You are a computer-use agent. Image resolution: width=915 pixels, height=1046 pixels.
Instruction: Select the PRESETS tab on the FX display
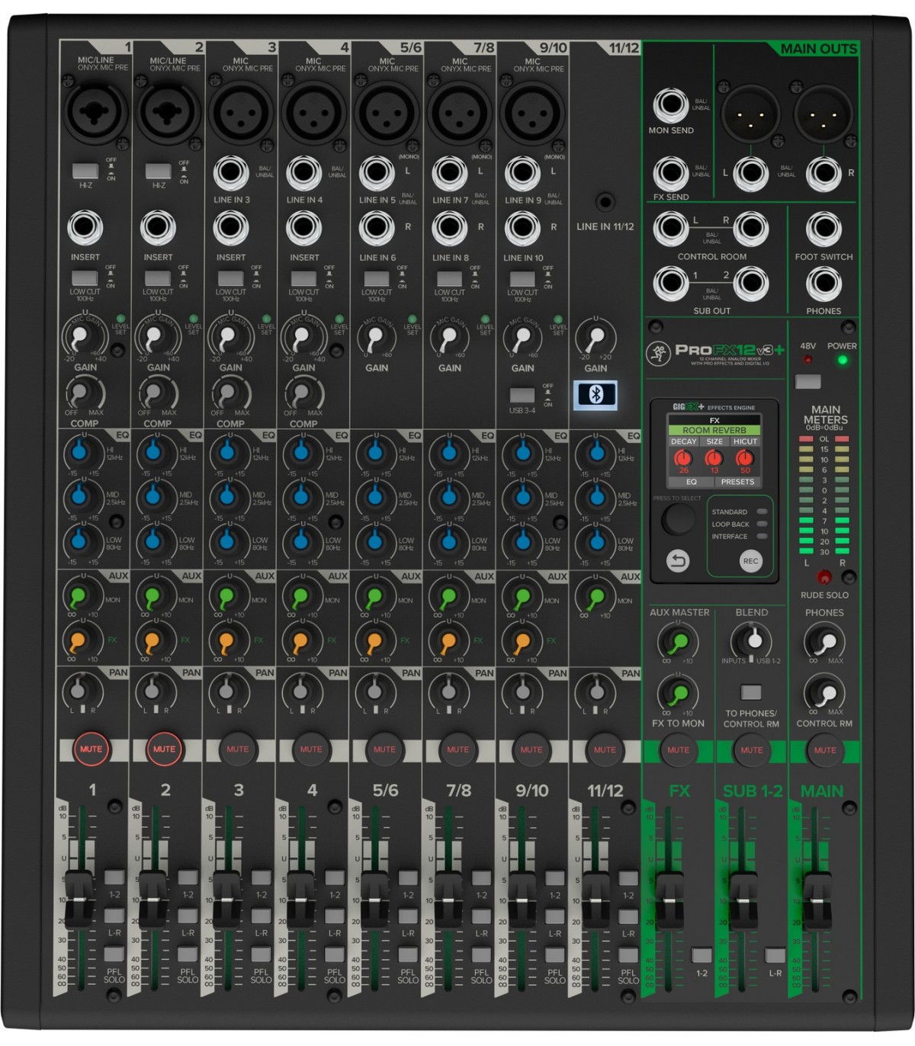[737, 482]
